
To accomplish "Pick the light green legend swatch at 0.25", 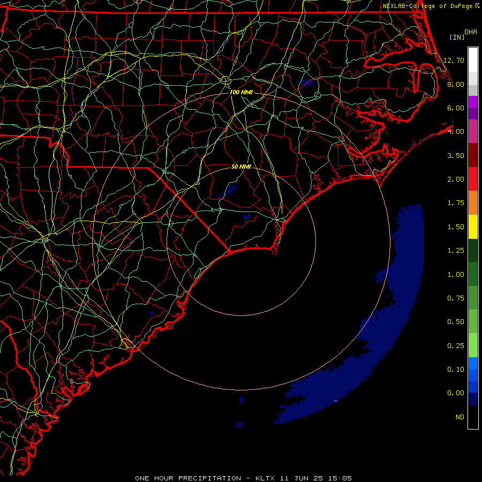I will 473,345.
